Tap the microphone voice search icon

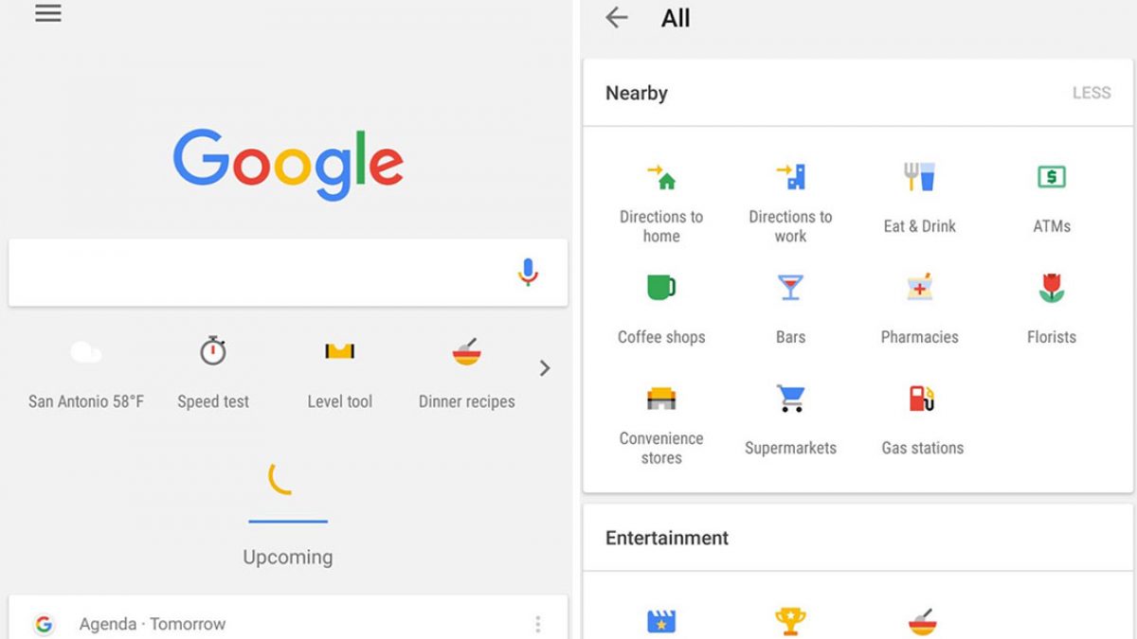pos(528,273)
